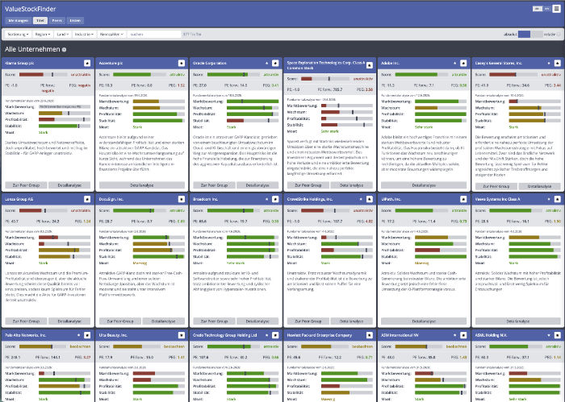Click the ValueStockFinder title

point(31,9)
